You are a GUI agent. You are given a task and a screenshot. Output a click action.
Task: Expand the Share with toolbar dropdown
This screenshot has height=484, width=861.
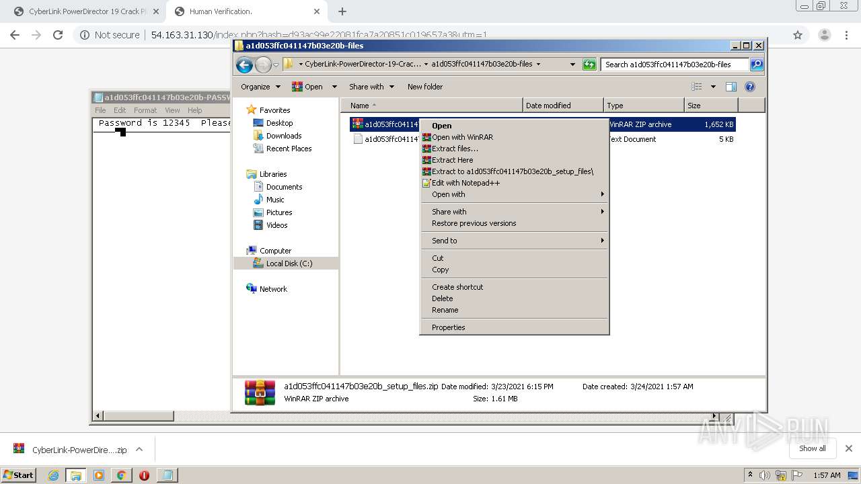(371, 87)
